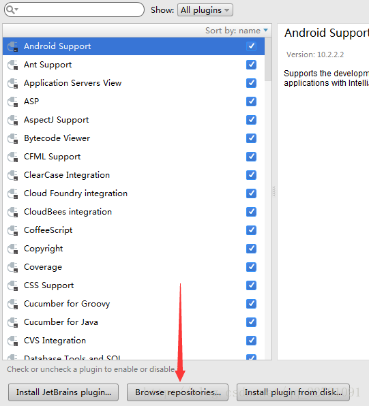
Task: Toggle the Copyright plugin checkbox
Action: click(251, 249)
